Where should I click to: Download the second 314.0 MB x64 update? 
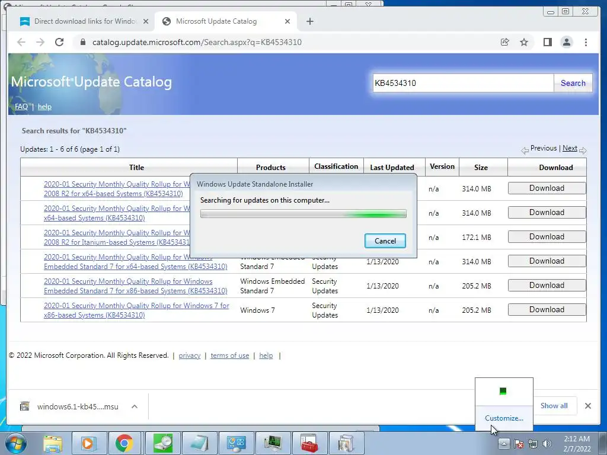pos(547,213)
